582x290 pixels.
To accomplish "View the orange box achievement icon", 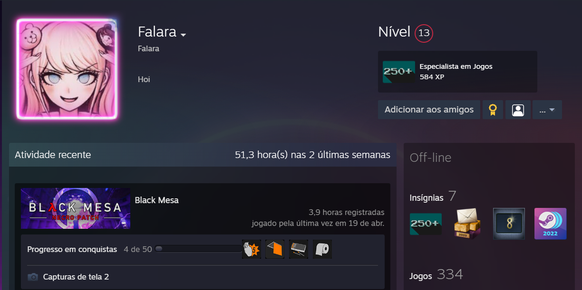I will tap(275, 249).
